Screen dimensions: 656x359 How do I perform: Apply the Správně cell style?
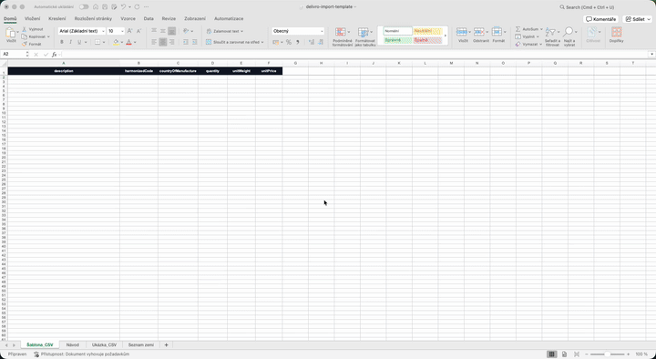tap(398, 40)
